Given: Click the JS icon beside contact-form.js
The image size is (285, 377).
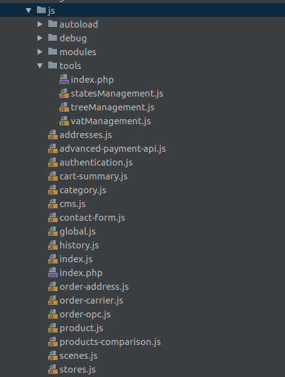Looking at the screenshot, I should 53,217.
